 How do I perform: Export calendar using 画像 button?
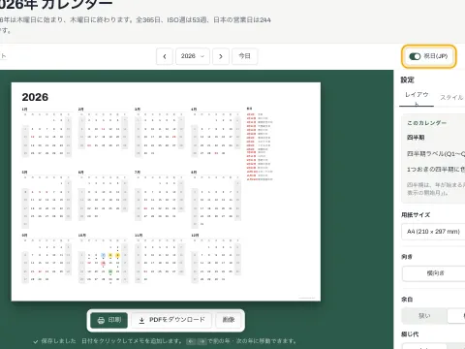coord(229,320)
